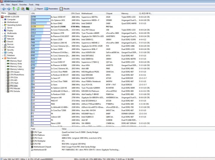This screenshot has width=215, height=160.
Task: Click the monitor diagnostics toolbar icon
Action: [x=28, y=9]
